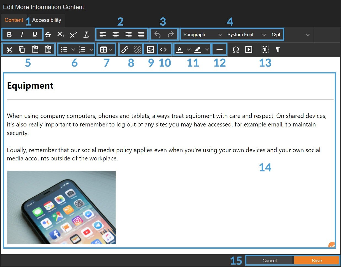Click the subscript icon
Image resolution: width=341 pixels, height=267 pixels.
60,35
